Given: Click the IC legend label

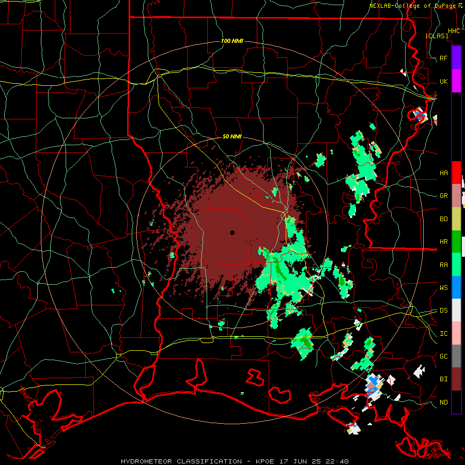Looking at the screenshot, I should (x=443, y=333).
